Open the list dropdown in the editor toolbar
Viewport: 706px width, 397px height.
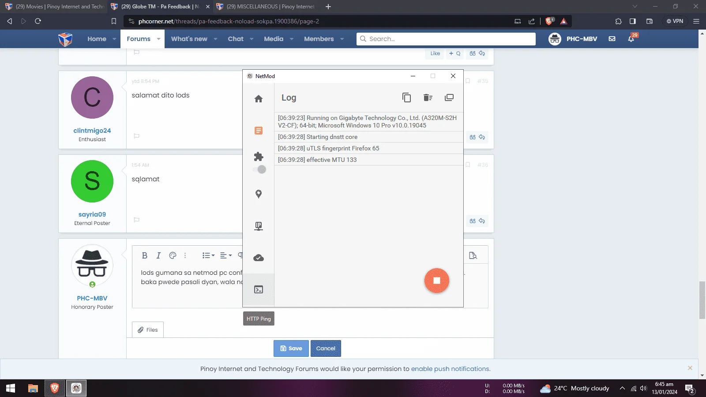208,255
